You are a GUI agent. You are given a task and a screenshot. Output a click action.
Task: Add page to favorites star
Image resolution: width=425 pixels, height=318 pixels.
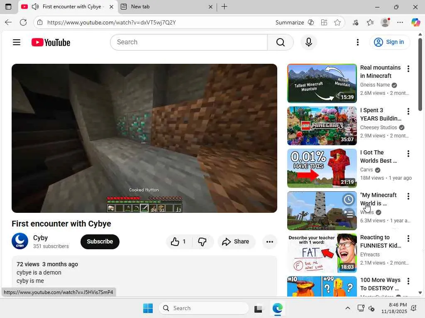(x=337, y=22)
